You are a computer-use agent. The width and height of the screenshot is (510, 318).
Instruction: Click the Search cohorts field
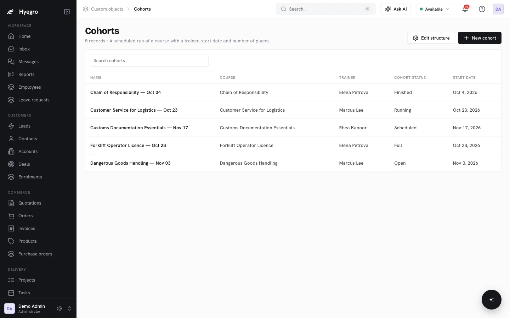(149, 60)
